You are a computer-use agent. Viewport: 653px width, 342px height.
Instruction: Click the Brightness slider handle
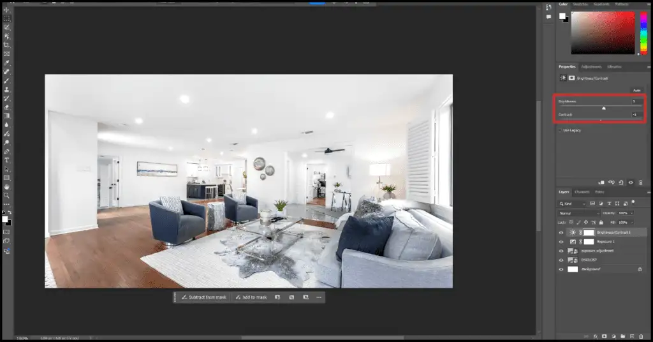click(603, 108)
